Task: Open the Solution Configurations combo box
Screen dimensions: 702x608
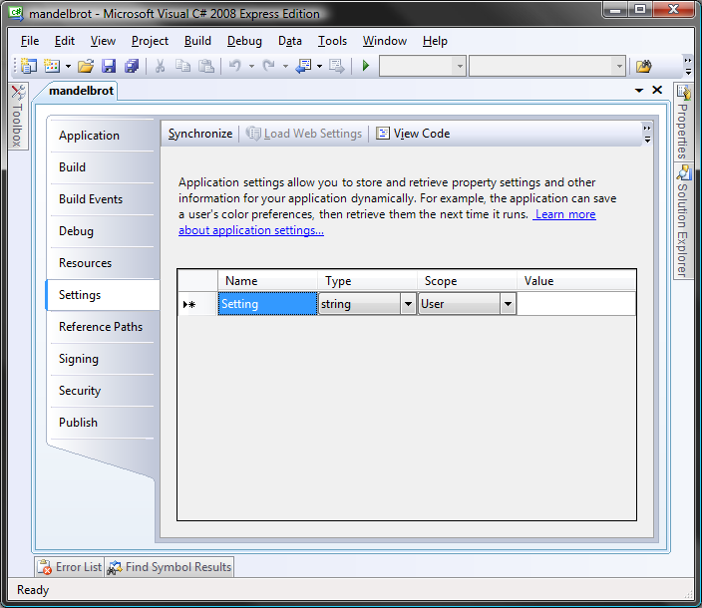Action: 423,66
